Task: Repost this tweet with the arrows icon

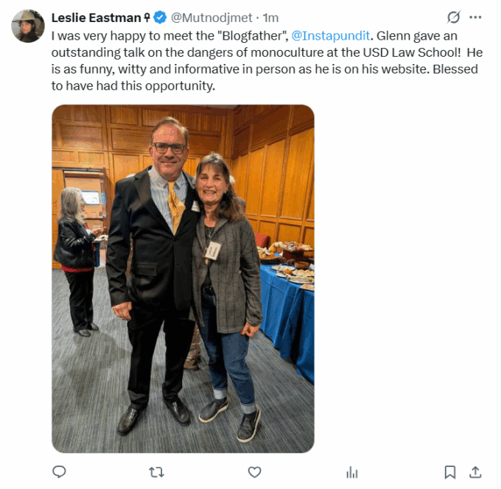Action: (156, 472)
